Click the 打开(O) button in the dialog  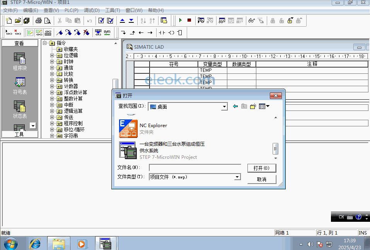pyautogui.click(x=262, y=168)
